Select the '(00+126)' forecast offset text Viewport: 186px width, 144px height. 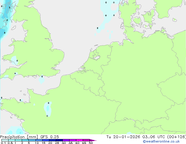click(x=177, y=137)
